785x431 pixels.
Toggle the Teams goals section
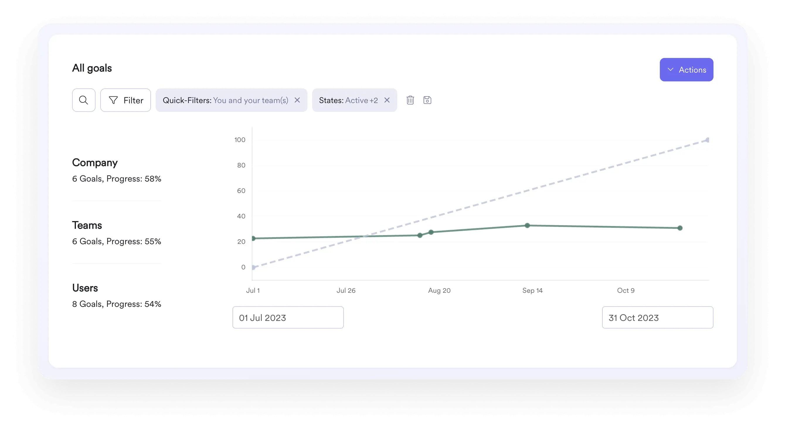coord(87,225)
